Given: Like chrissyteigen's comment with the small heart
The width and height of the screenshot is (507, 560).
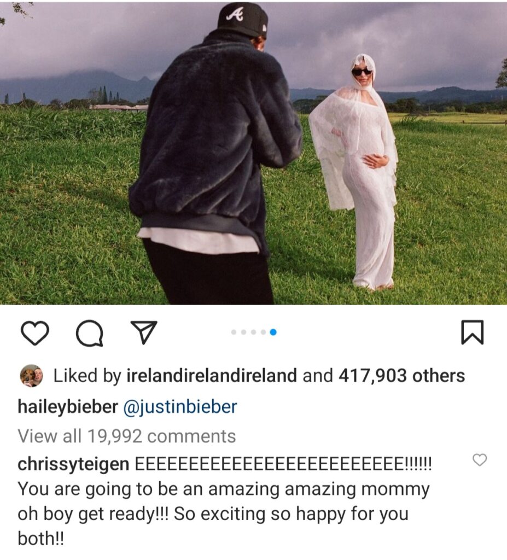Looking at the screenshot, I should click(480, 459).
